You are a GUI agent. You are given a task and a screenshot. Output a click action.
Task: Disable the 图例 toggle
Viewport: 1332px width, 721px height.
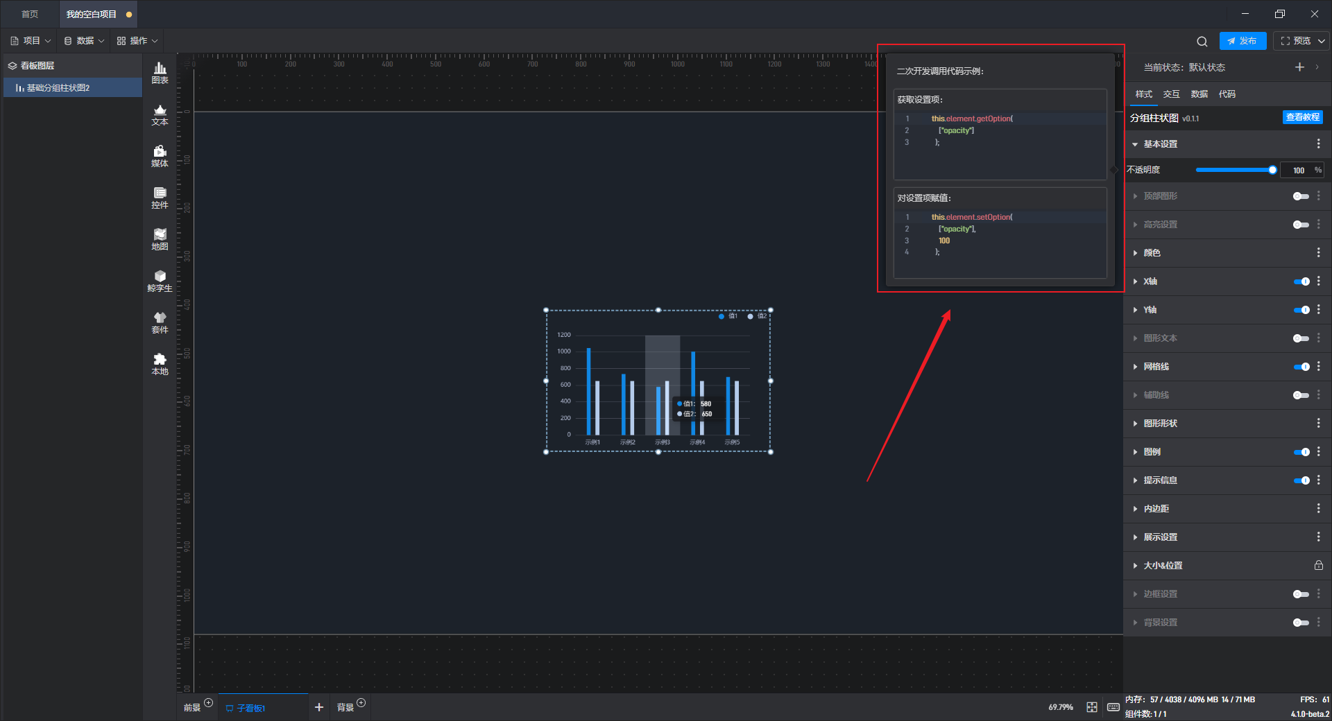[x=1301, y=452]
